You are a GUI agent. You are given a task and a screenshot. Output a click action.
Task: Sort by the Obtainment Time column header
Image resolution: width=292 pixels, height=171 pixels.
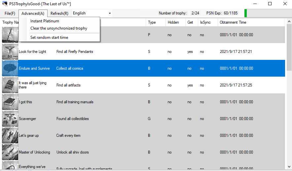(x=233, y=22)
